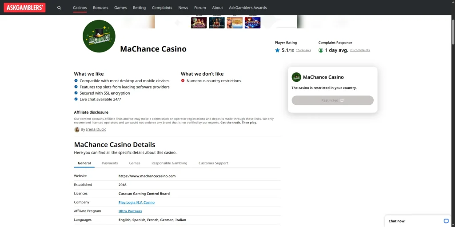Click the casino is restricted notice text

coord(324,88)
